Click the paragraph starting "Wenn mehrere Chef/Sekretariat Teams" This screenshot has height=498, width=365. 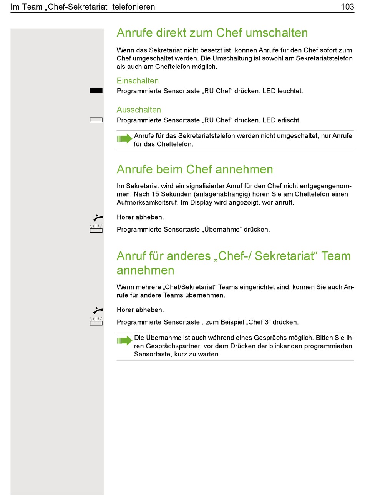click(x=235, y=291)
